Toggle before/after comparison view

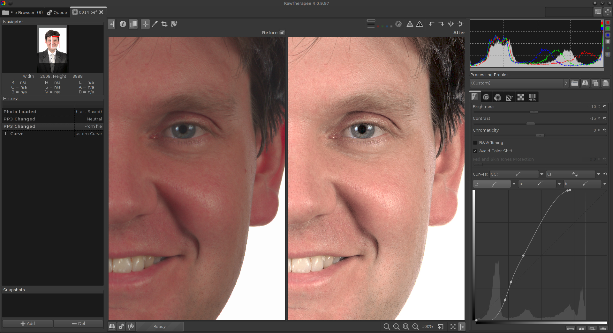(x=133, y=24)
